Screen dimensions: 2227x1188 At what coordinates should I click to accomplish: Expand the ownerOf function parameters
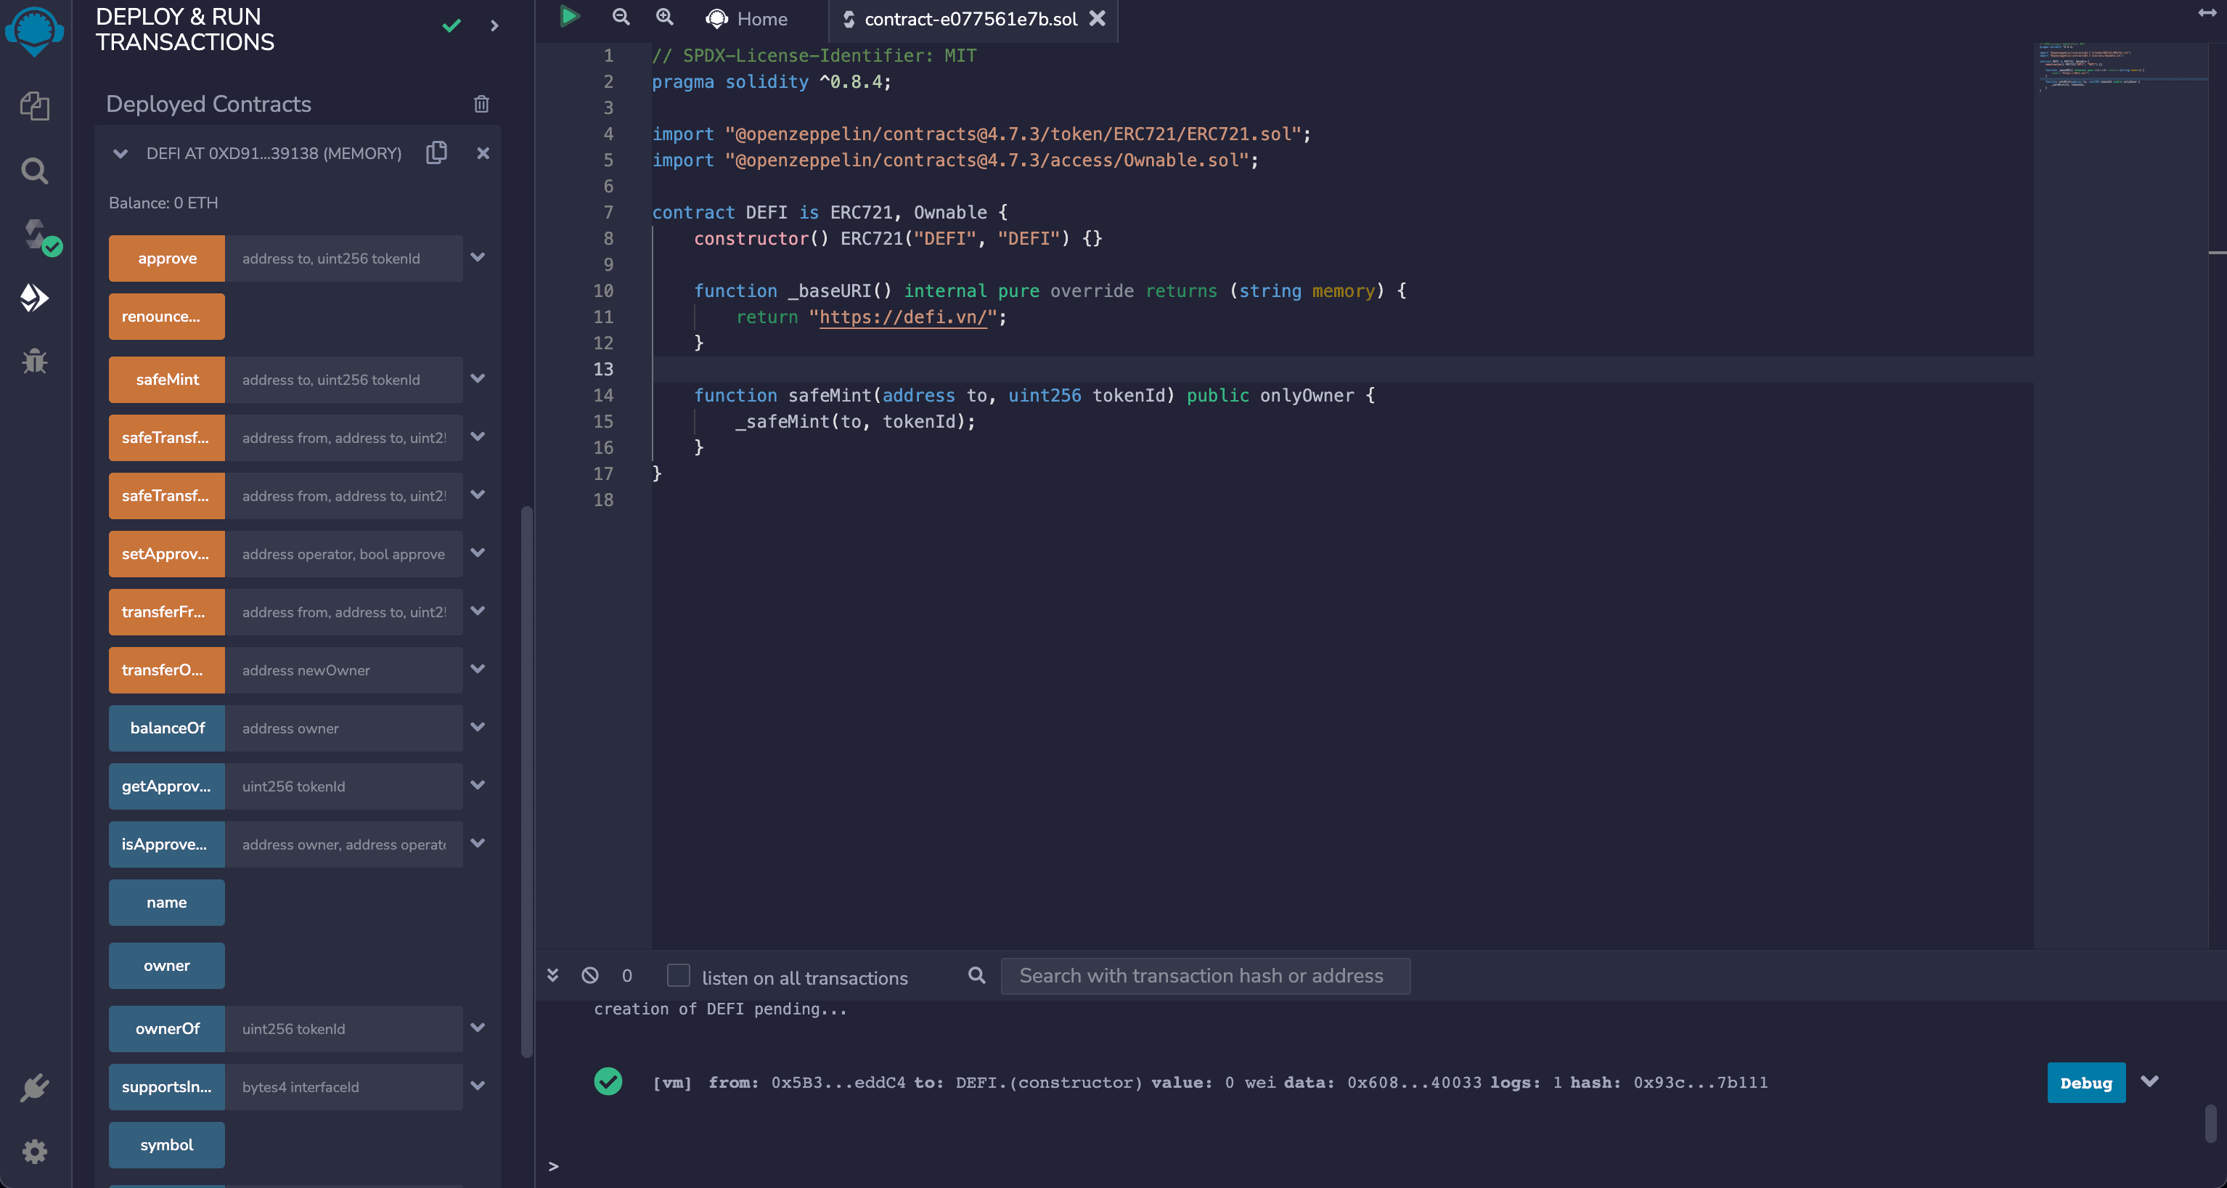point(478,1028)
